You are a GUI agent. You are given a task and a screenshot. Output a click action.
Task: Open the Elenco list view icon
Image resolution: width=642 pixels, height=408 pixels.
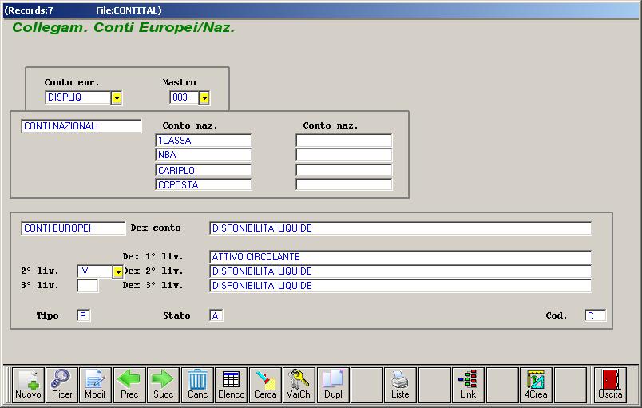pos(232,385)
